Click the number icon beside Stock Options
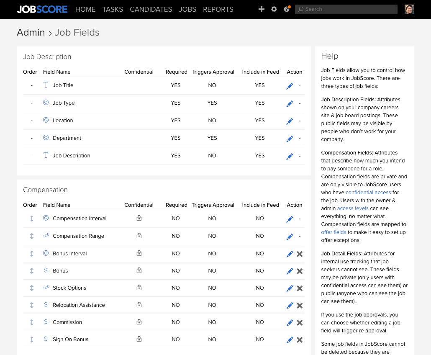Screen dimensions: 431x355 coord(46,288)
